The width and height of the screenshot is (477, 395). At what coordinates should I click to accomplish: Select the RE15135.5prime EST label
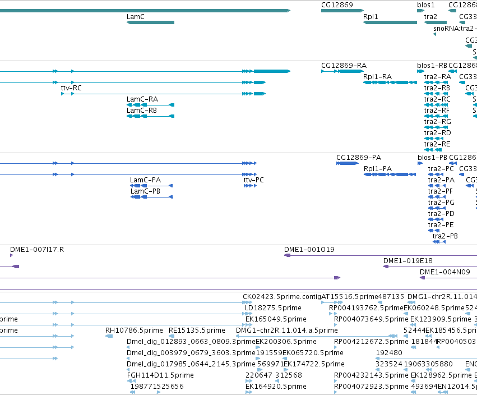point(197,330)
